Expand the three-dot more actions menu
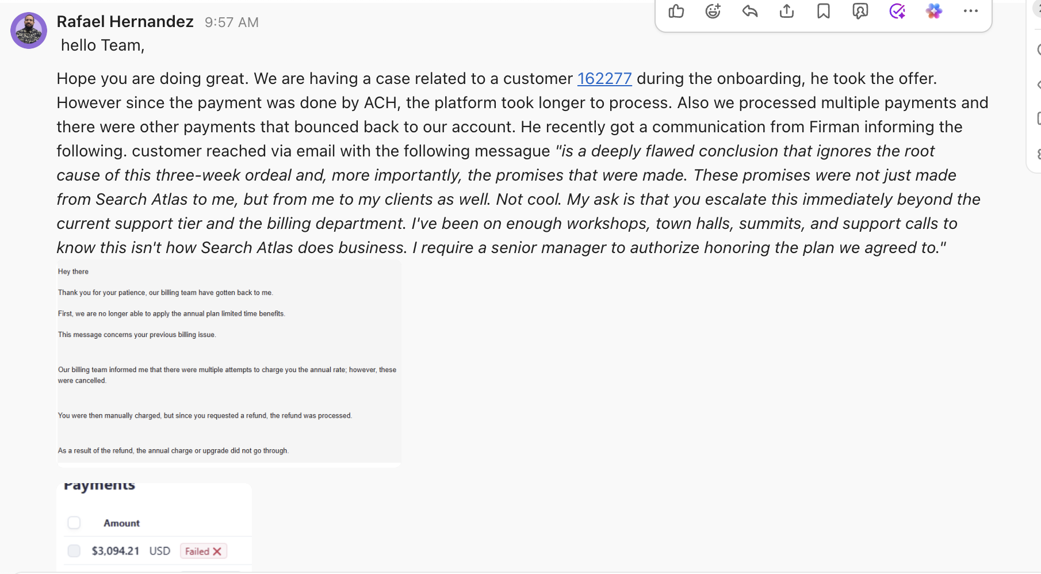This screenshot has width=1041, height=574. [x=971, y=11]
